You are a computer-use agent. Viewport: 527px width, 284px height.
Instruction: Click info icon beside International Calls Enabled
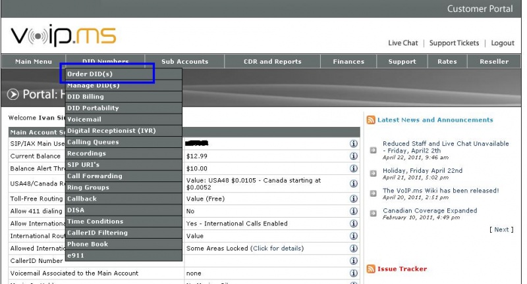coord(353,224)
